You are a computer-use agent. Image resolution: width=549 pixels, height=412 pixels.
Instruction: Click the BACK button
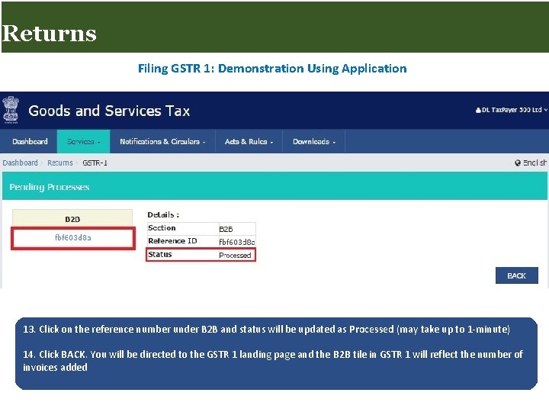tap(516, 275)
